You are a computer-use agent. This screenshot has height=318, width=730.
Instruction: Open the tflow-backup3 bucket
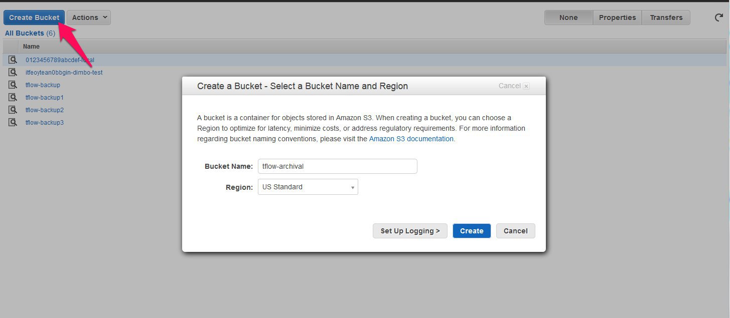(45, 123)
